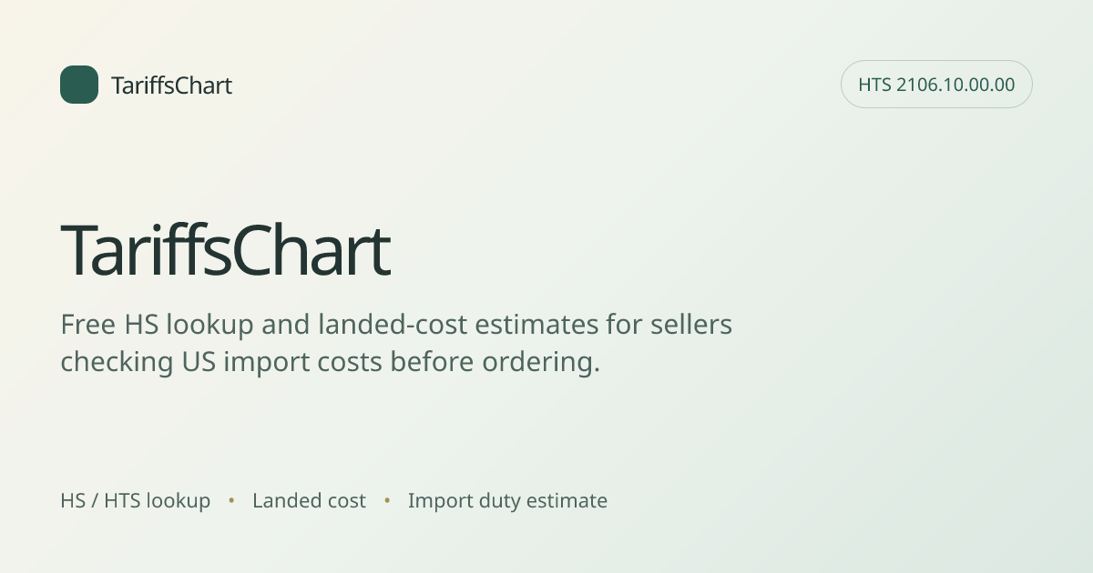Click the "checking US import costs" text

tap(221, 361)
